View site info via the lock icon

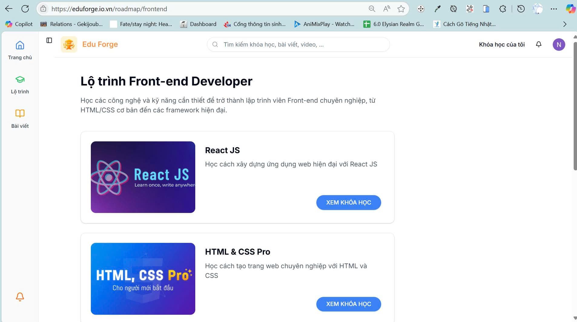click(x=44, y=9)
